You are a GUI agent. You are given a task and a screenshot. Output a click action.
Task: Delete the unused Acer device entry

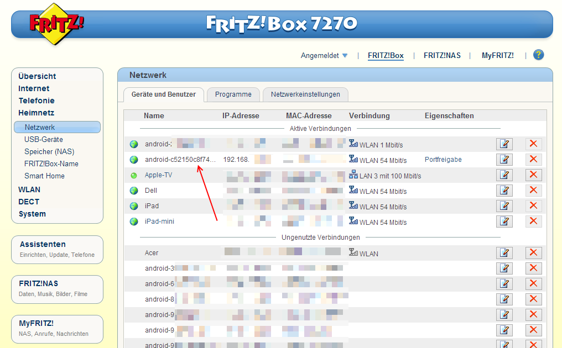(533, 253)
